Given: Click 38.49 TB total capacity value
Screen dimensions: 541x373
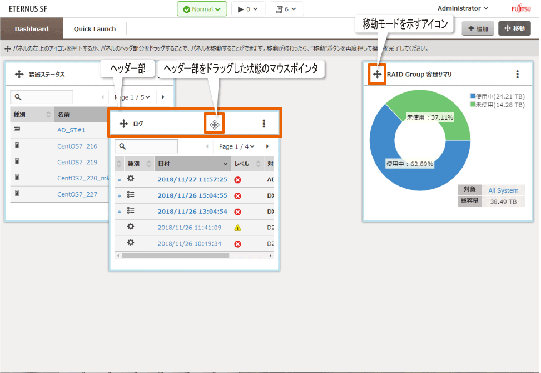Looking at the screenshot, I should tap(503, 202).
